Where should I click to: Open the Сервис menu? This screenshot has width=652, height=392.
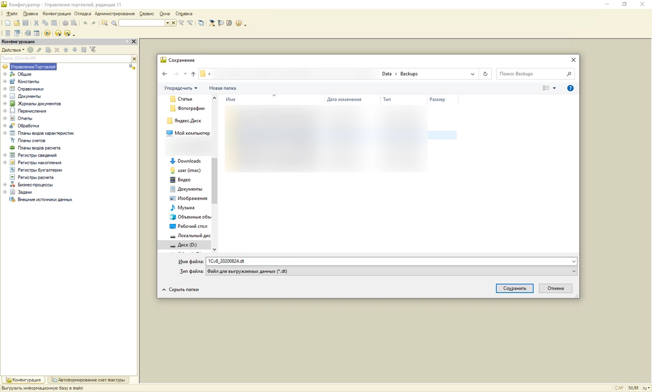(146, 14)
